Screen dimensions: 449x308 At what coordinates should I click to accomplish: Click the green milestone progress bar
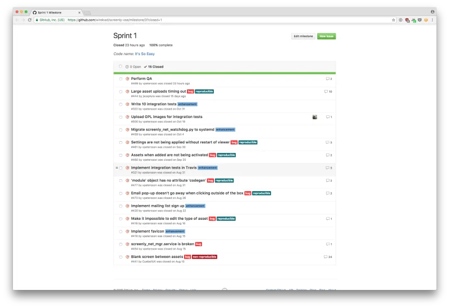(224, 73)
